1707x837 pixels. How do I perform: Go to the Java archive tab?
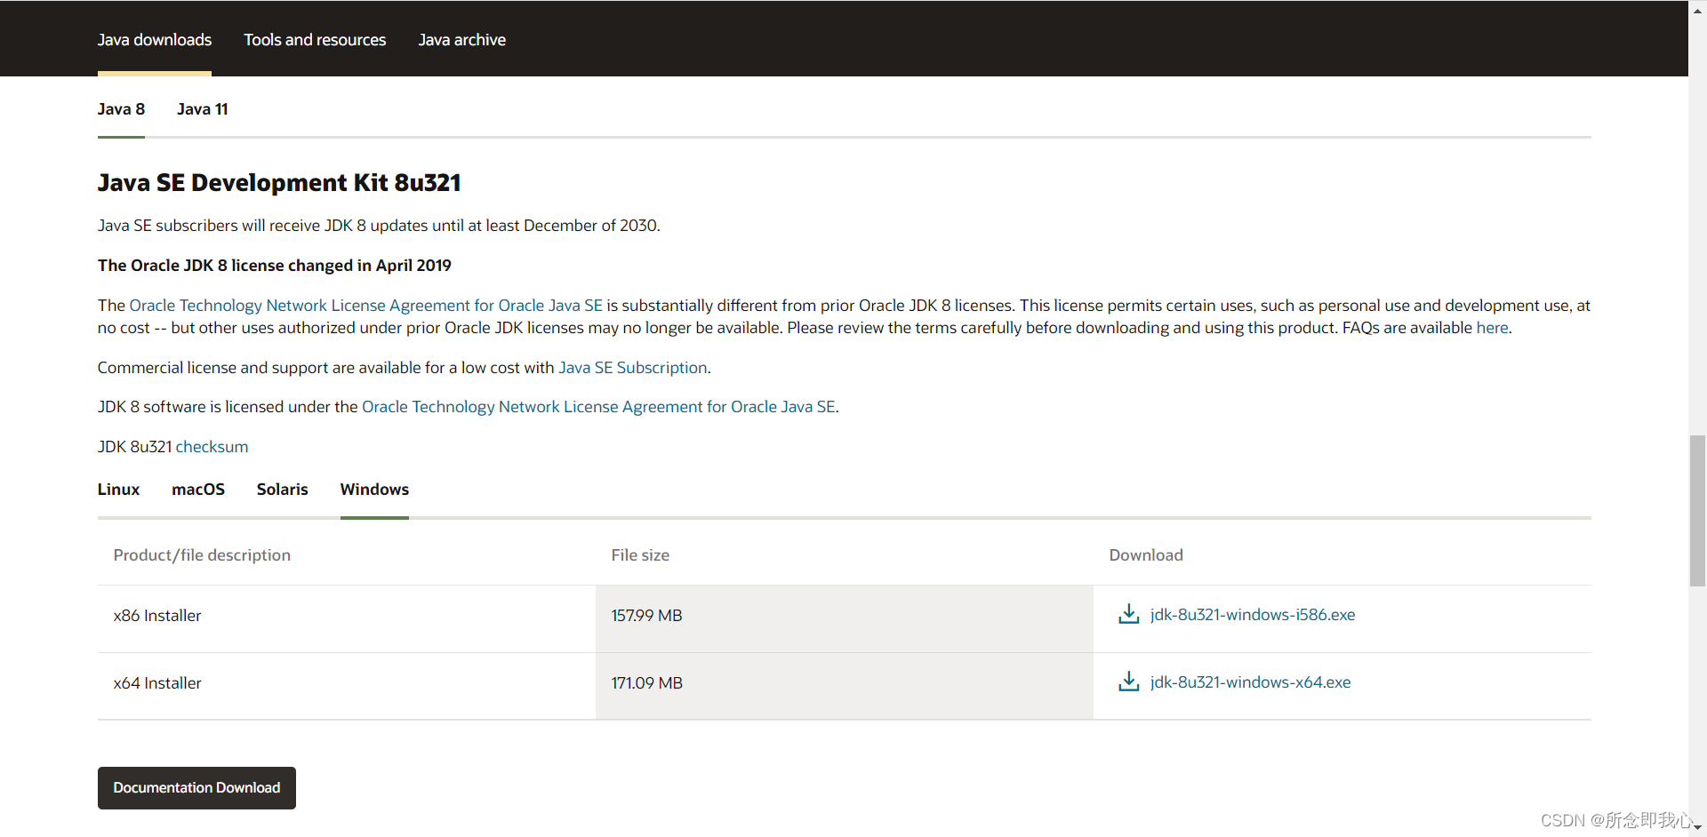click(462, 40)
